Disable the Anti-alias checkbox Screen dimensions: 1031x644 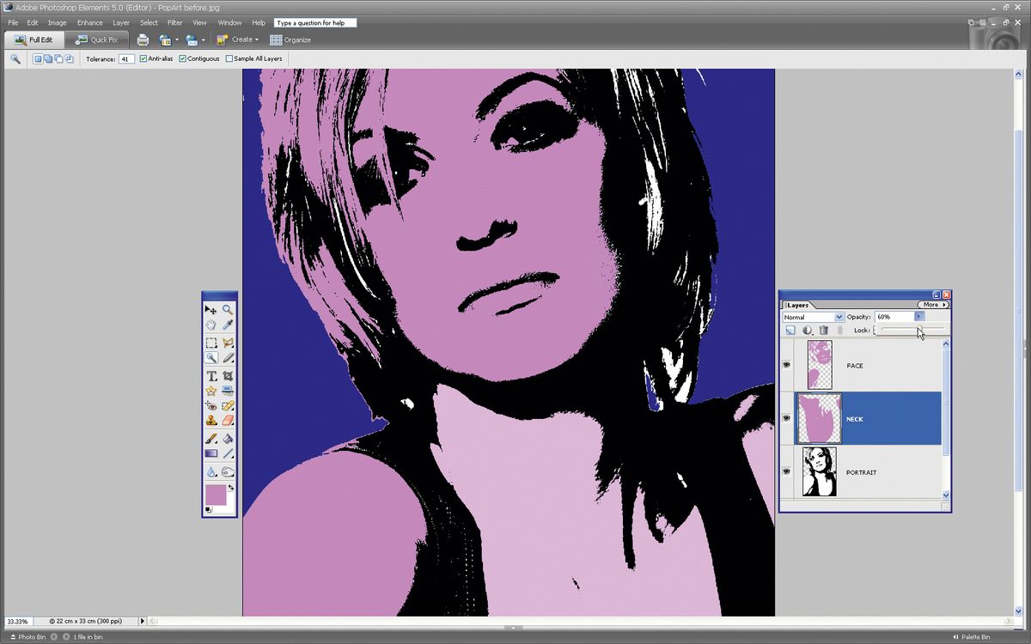click(x=146, y=58)
